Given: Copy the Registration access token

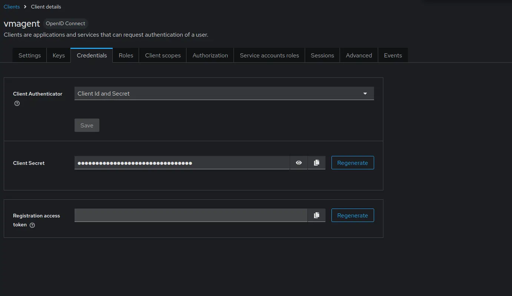Looking at the screenshot, I should 316,215.
